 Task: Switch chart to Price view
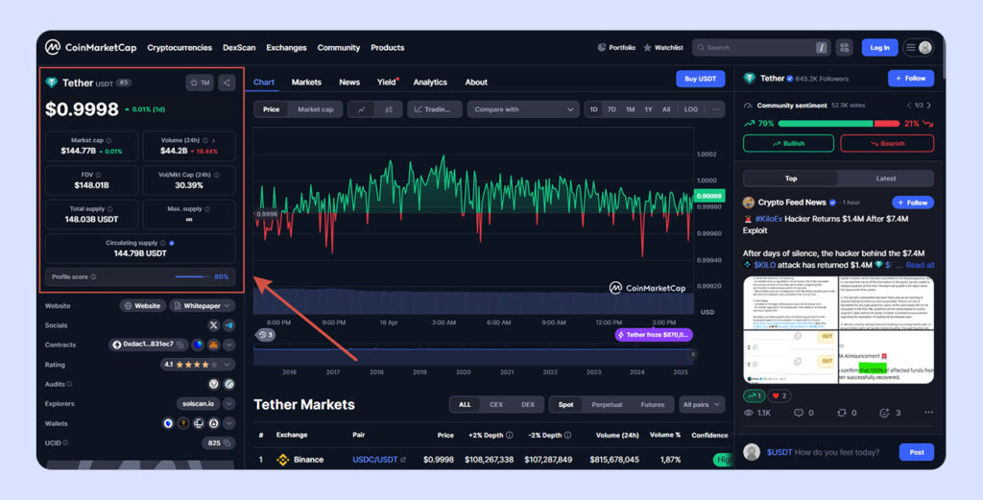point(271,109)
